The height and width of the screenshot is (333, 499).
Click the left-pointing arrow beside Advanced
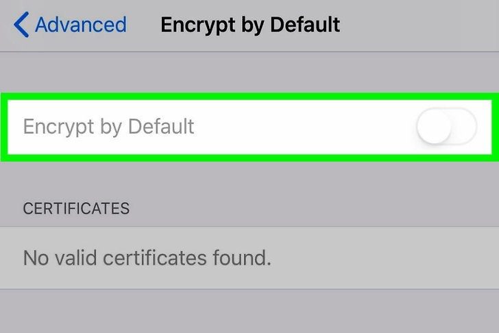(21, 25)
